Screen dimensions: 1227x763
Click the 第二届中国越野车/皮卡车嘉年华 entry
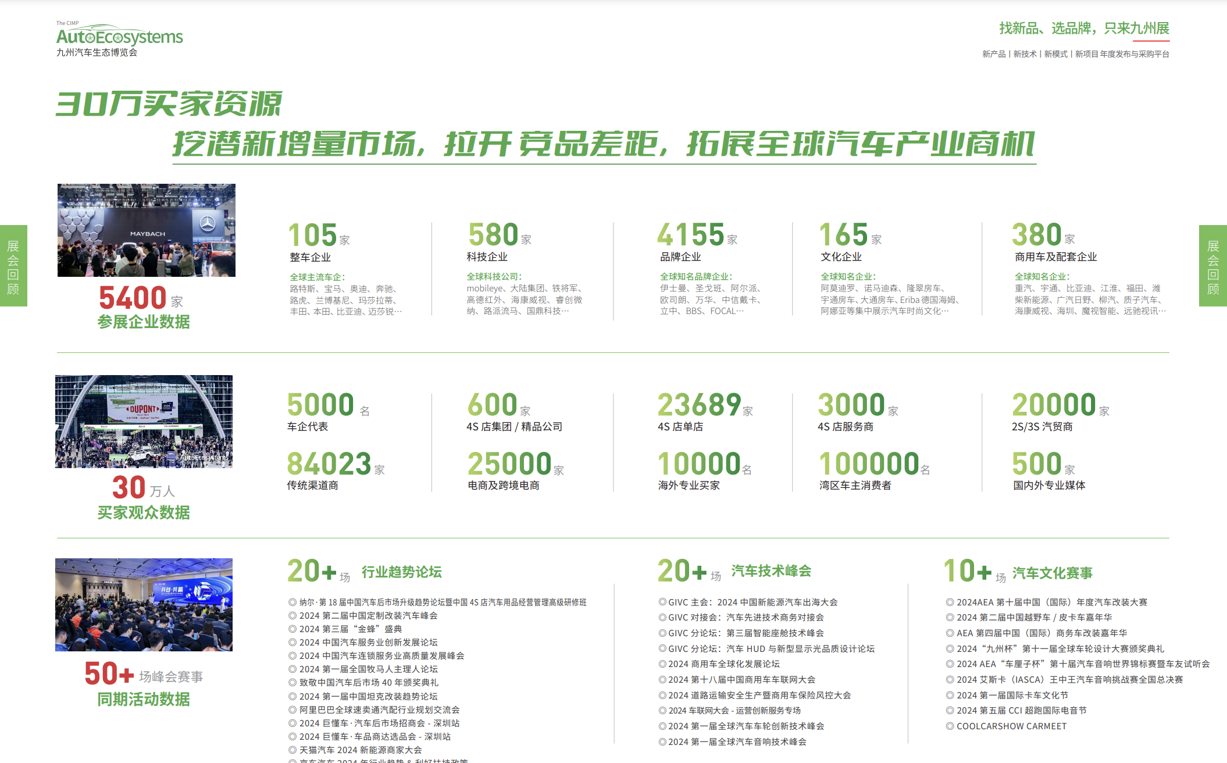pos(1029,618)
